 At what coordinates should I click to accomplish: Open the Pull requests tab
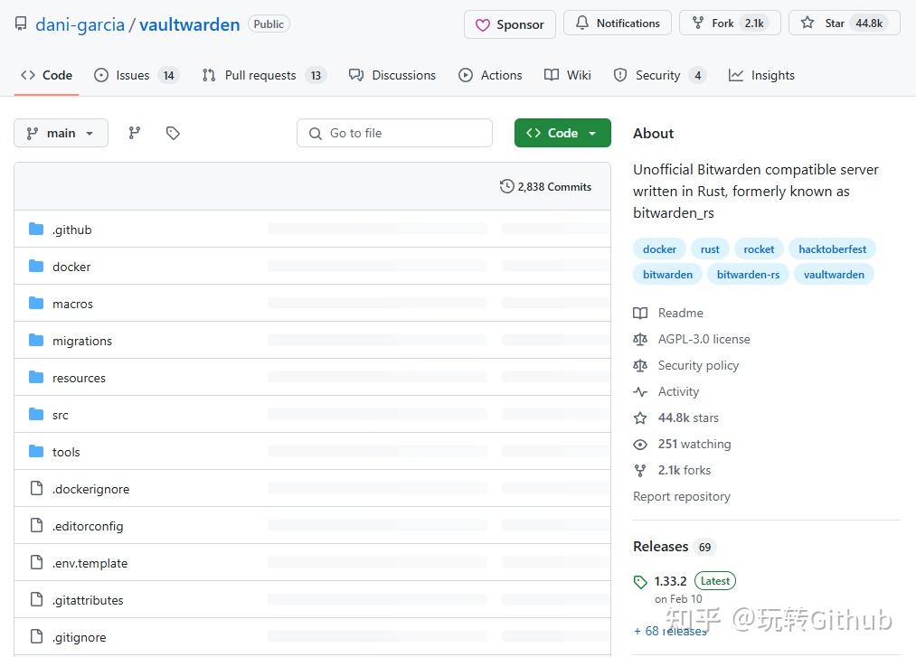265,75
